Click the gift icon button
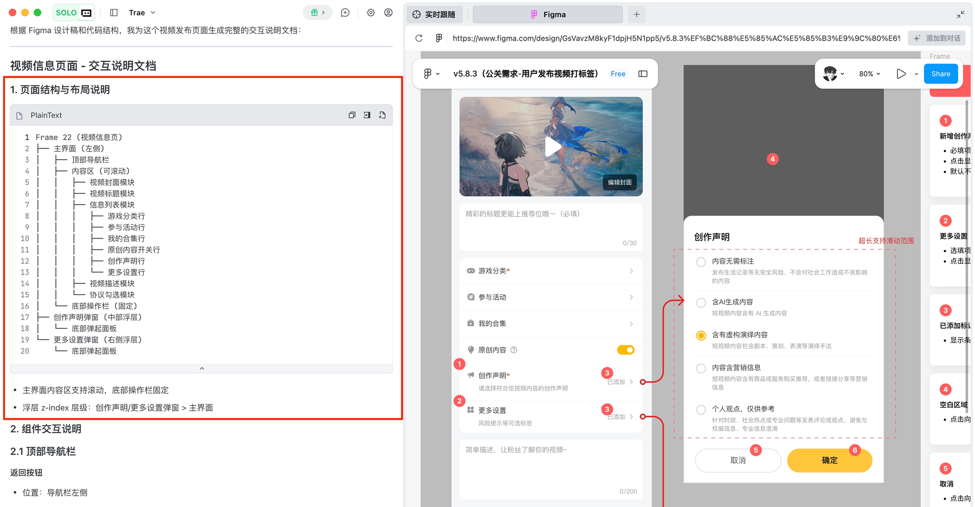 [318, 13]
